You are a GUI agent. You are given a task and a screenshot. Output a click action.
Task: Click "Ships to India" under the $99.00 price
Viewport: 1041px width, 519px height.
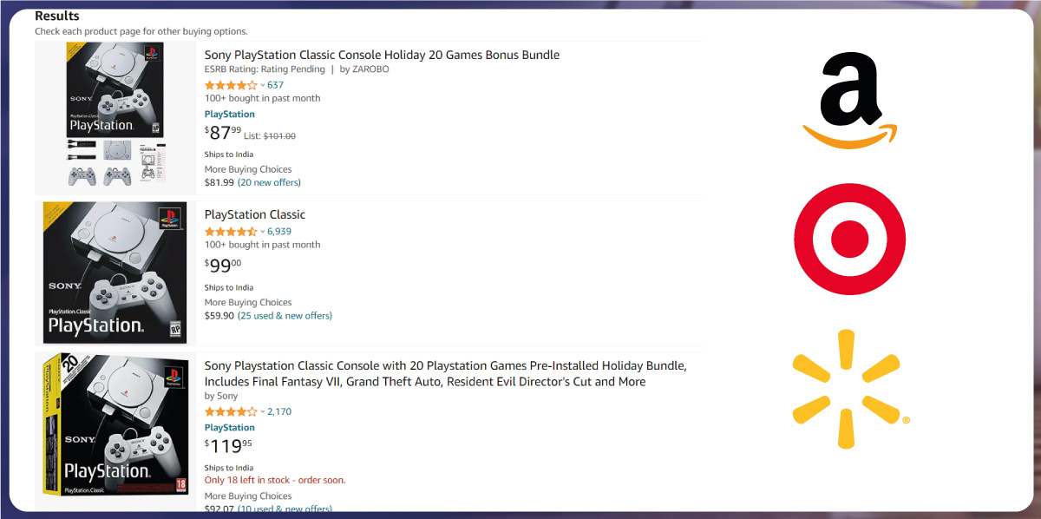(229, 287)
